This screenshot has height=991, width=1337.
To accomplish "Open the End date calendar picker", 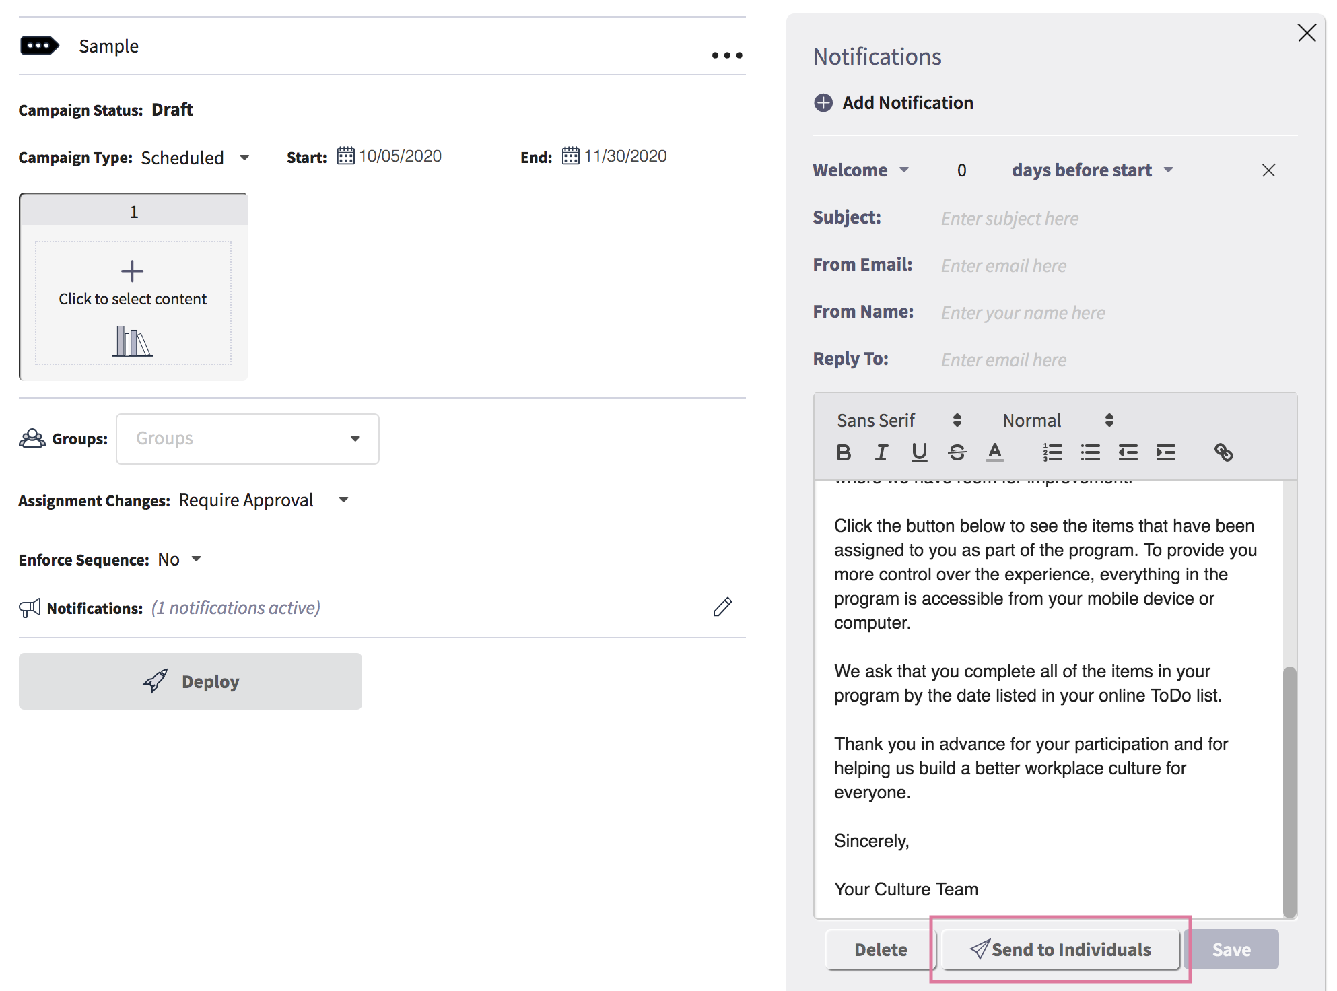I will 570,156.
